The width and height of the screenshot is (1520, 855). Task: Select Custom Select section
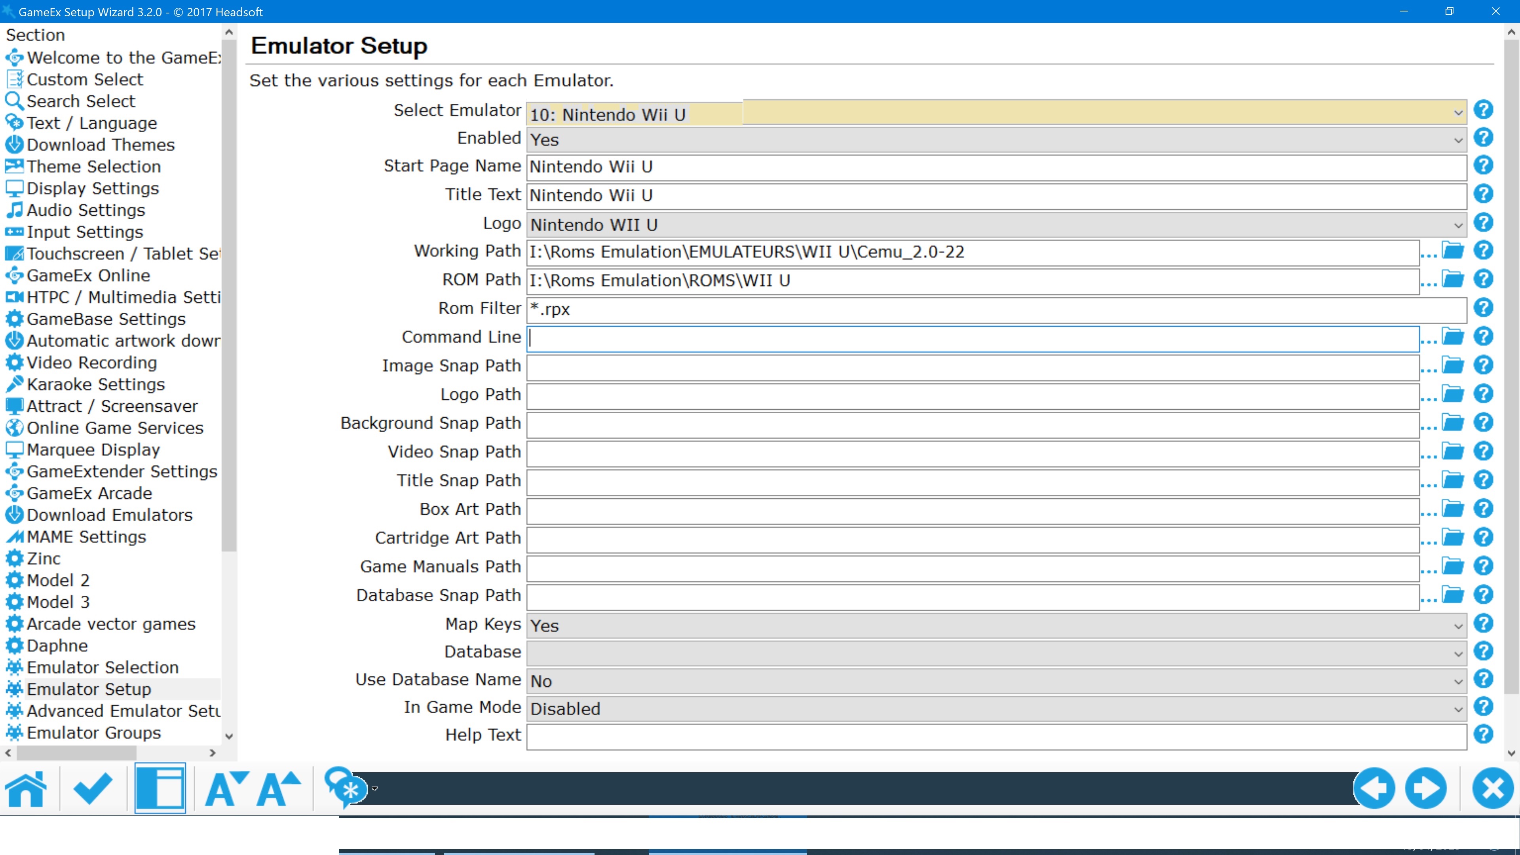coord(85,80)
